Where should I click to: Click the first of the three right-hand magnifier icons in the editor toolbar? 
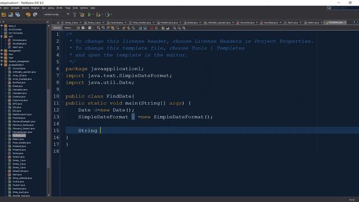(x=174, y=28)
